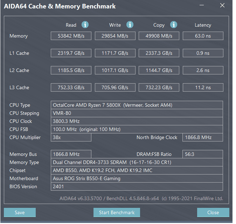Click the L3 Cache row label

tap(19, 87)
